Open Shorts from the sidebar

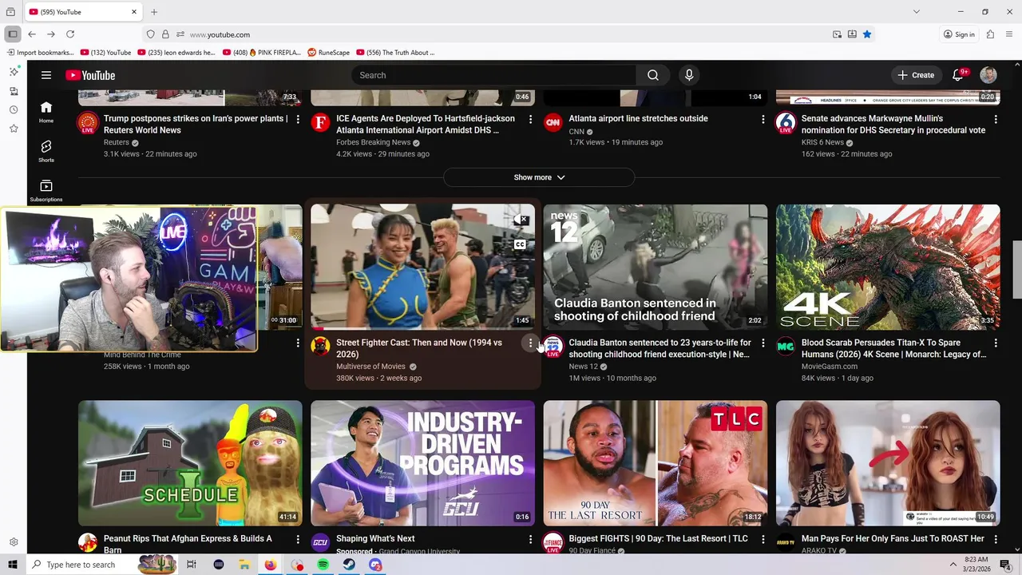coord(46,151)
